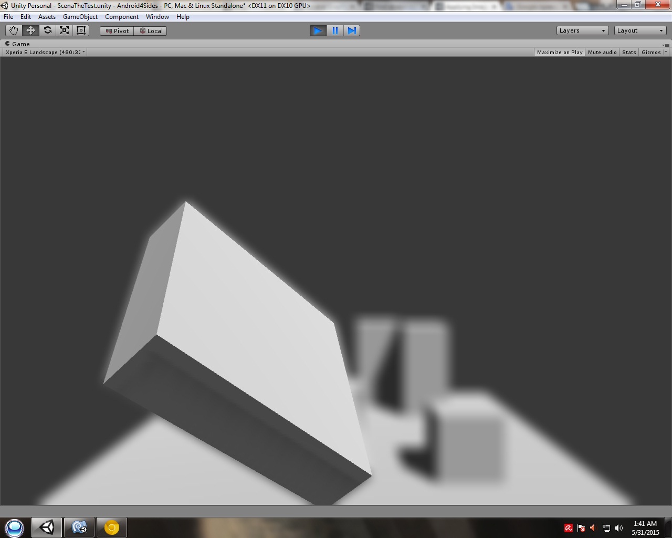Show rendering Stats overlay
This screenshot has height=538, width=672.
(x=628, y=52)
